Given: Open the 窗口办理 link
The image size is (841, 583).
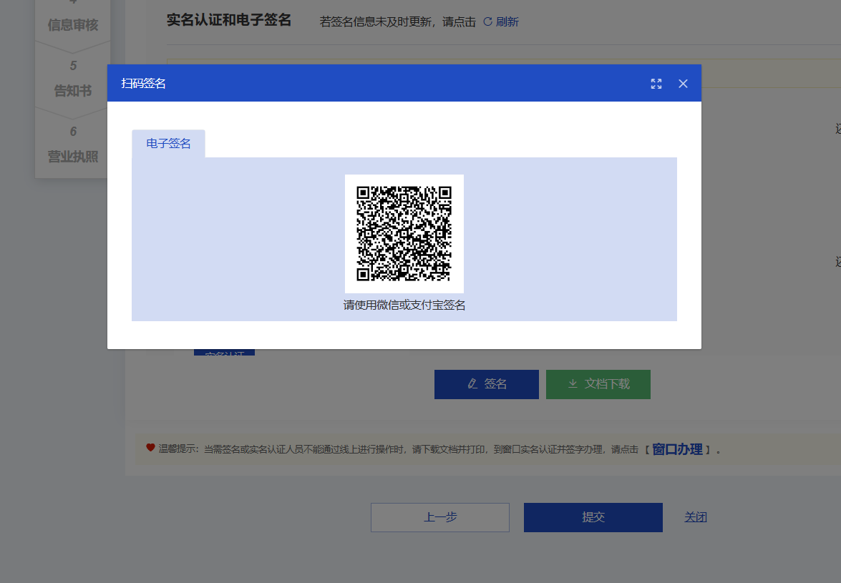Looking at the screenshot, I should pyautogui.click(x=677, y=449).
